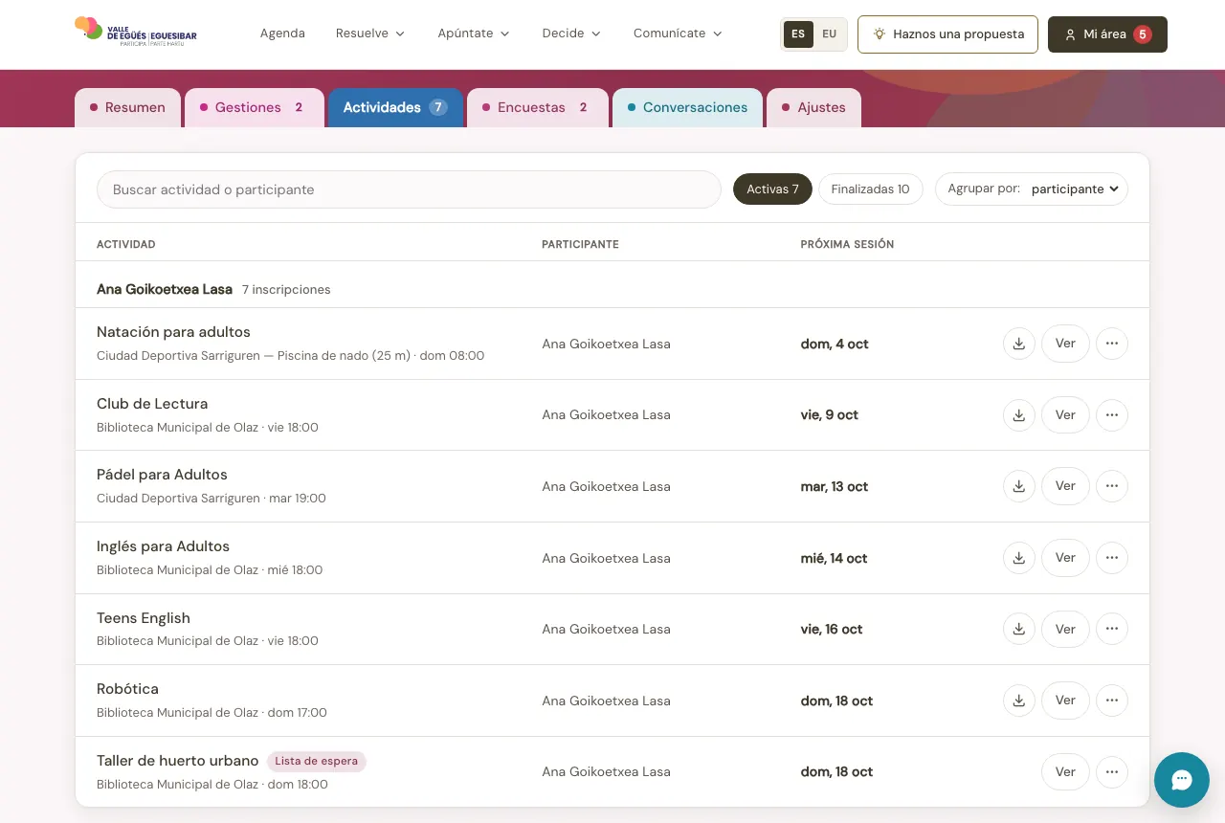
Task: Download Club de Lectura enrollment
Action: tap(1019, 415)
